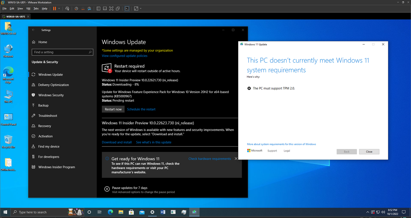Open the VMware Help menu

coord(45,9)
